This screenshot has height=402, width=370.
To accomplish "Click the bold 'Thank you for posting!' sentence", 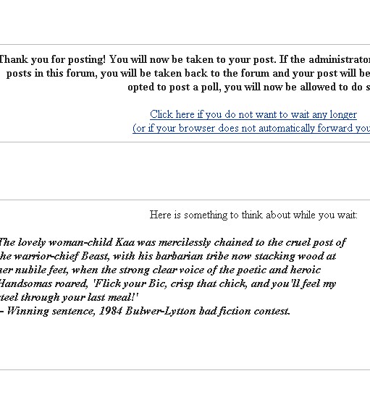I will (52, 59).
